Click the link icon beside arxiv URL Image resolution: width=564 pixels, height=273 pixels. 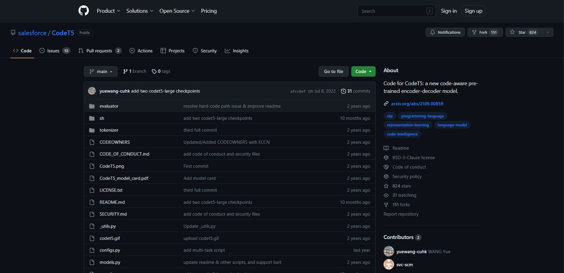tap(386, 104)
